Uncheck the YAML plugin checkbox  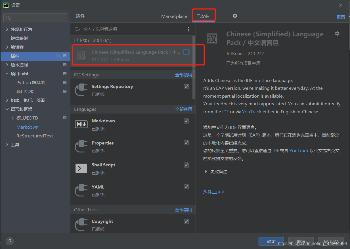(x=186, y=187)
